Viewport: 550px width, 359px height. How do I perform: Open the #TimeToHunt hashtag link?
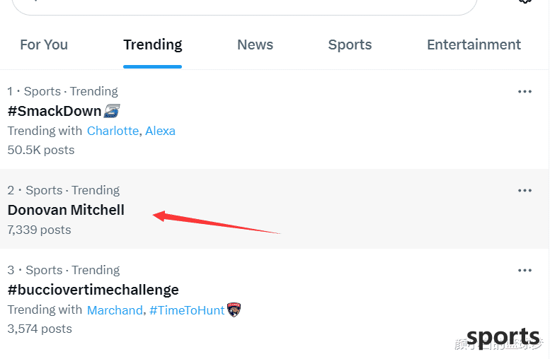point(187,310)
